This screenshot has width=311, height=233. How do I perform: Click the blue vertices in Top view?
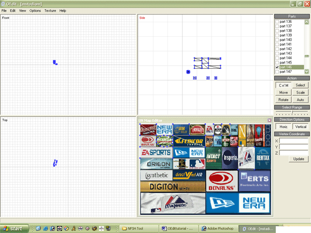[55, 163]
